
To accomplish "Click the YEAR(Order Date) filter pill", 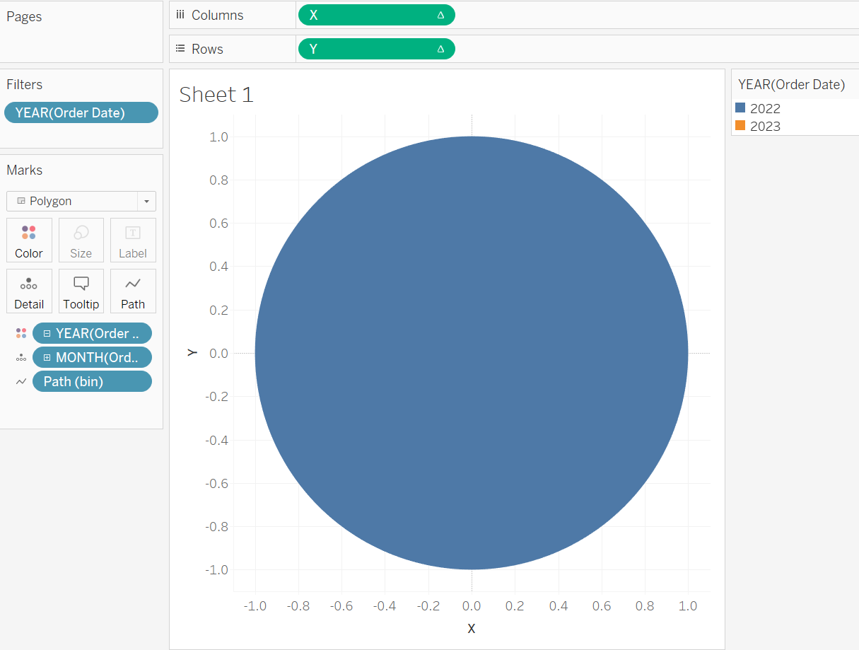I will click(81, 112).
